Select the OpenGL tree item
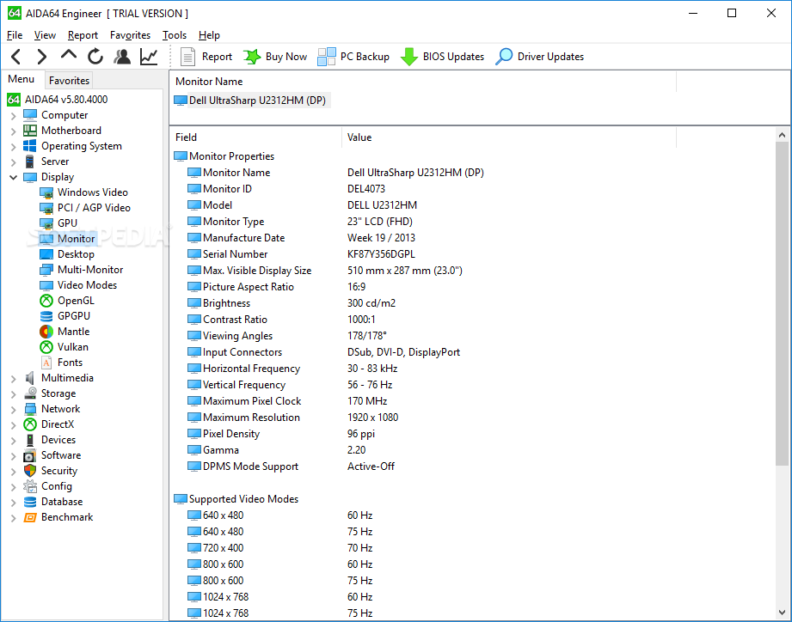 click(67, 301)
